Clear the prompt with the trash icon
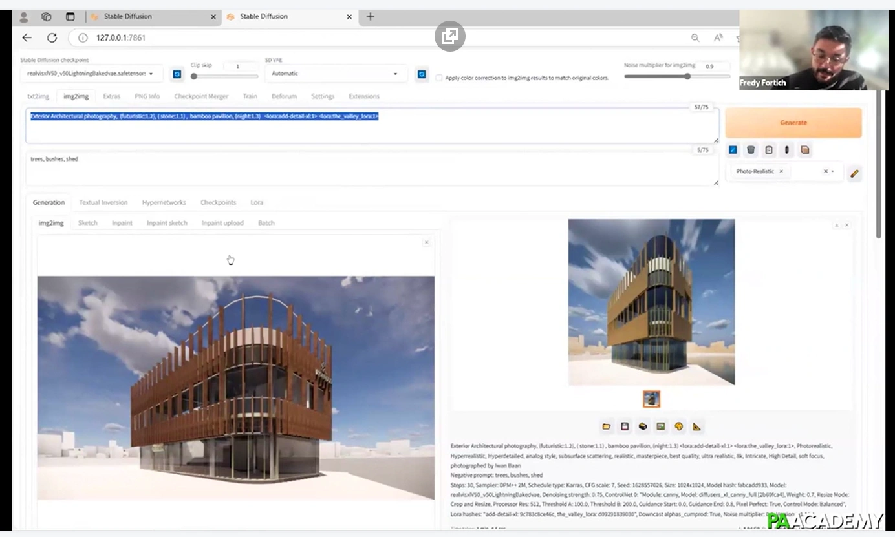Viewport: 895px width, 537px height. click(x=751, y=149)
